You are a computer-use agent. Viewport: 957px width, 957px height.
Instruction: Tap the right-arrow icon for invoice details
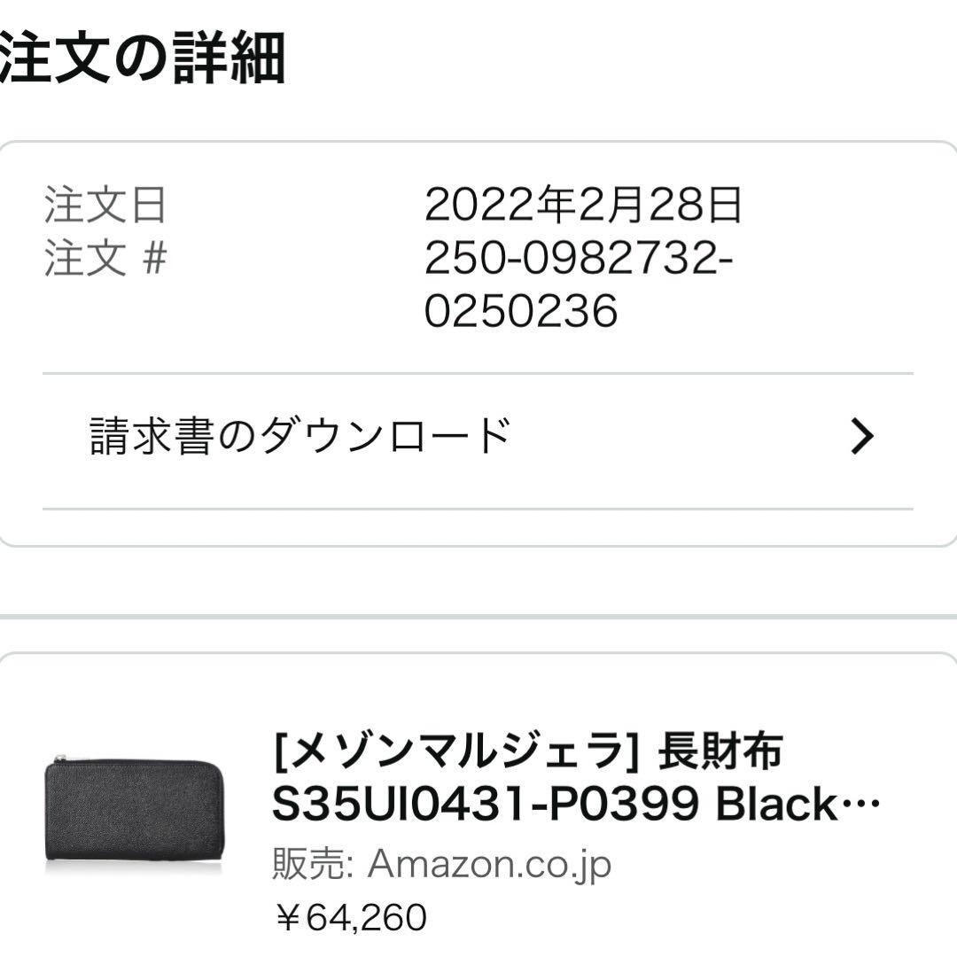pyautogui.click(x=860, y=434)
